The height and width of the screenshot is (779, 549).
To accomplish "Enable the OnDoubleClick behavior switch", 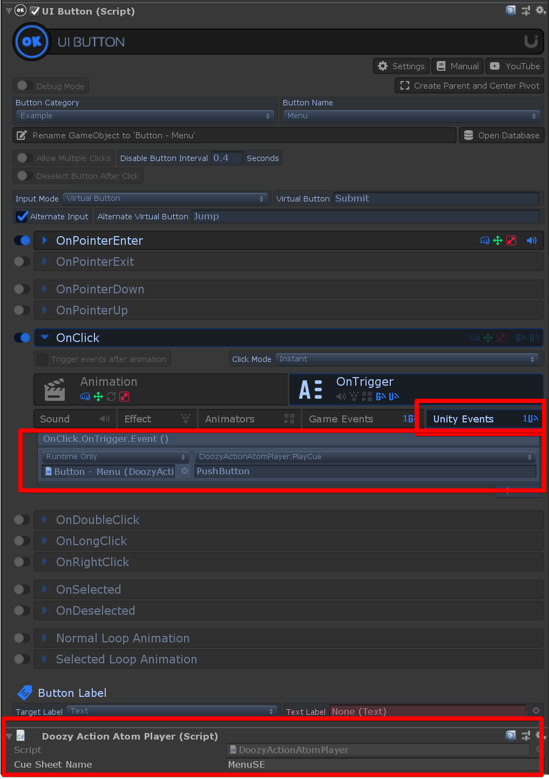I will [23, 520].
